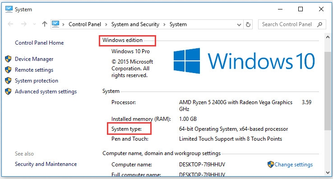Click the See also heading
333x179 pixels.
pos(24,154)
